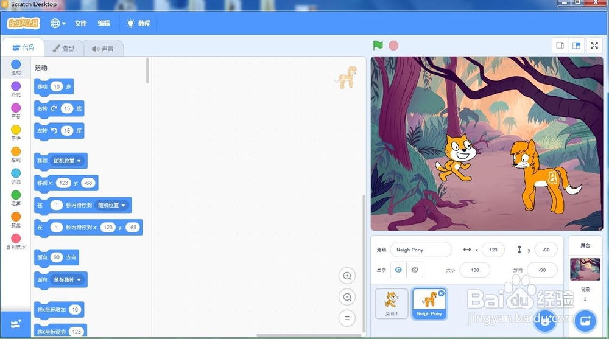
Task: Click the Scratch logo
Action: (23, 23)
